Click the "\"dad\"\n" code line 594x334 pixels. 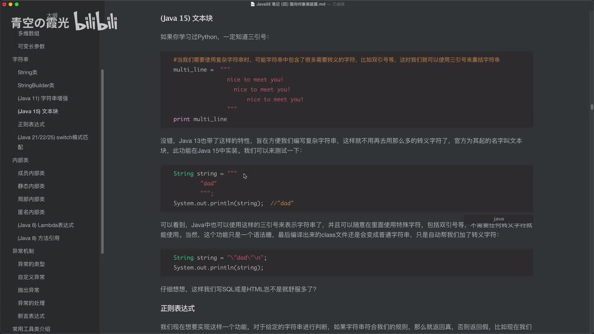point(220,257)
